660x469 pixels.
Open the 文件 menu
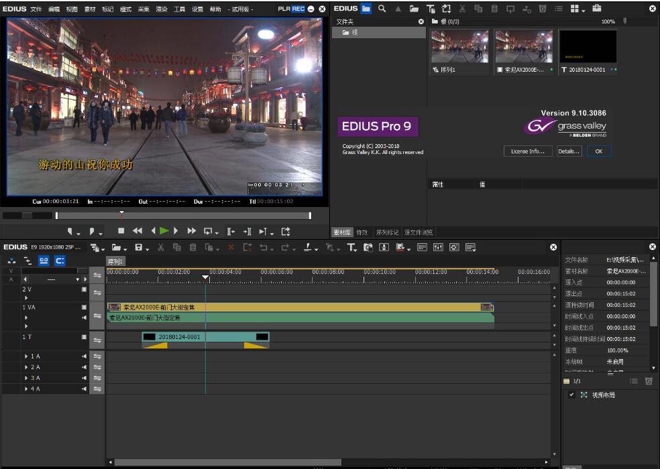(36, 9)
